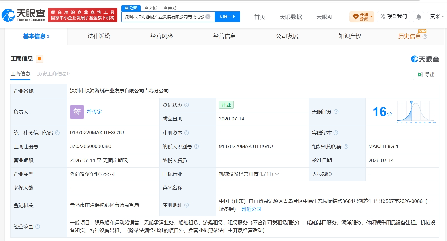Click the orange alert bell beside 工商信息
This screenshot has height=241, width=447.
39,59
